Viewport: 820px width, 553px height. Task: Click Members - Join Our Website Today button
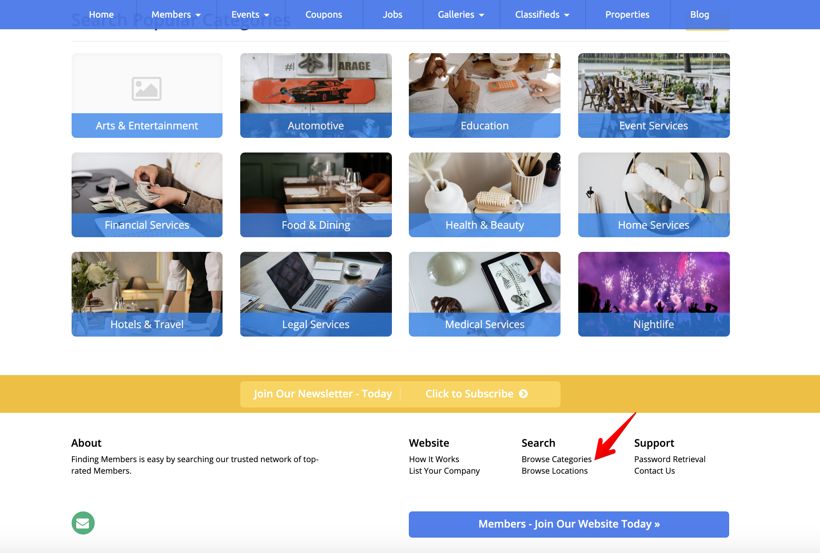pos(569,524)
